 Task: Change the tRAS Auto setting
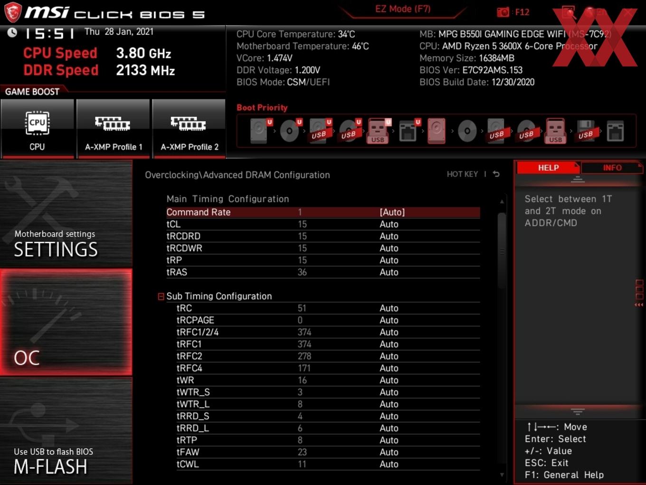(x=389, y=272)
